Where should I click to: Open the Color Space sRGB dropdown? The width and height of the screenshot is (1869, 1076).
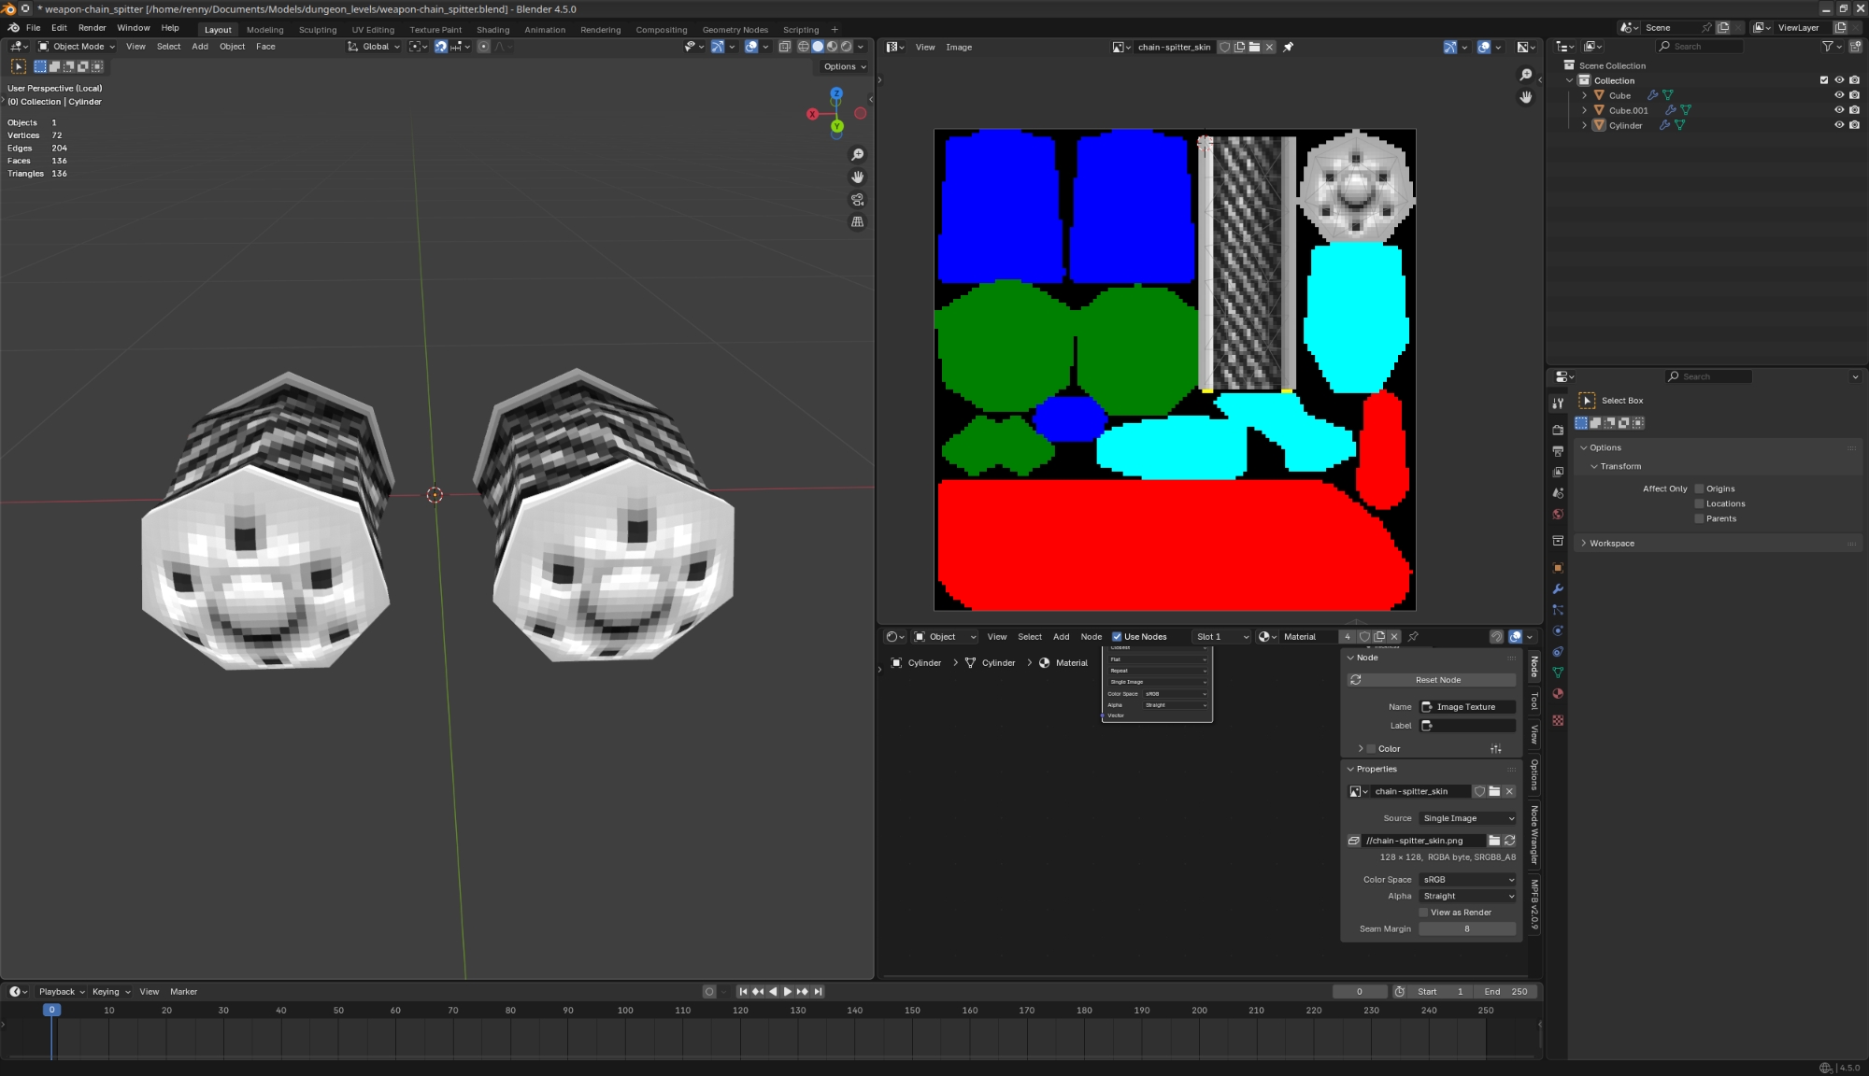pyautogui.click(x=1467, y=880)
